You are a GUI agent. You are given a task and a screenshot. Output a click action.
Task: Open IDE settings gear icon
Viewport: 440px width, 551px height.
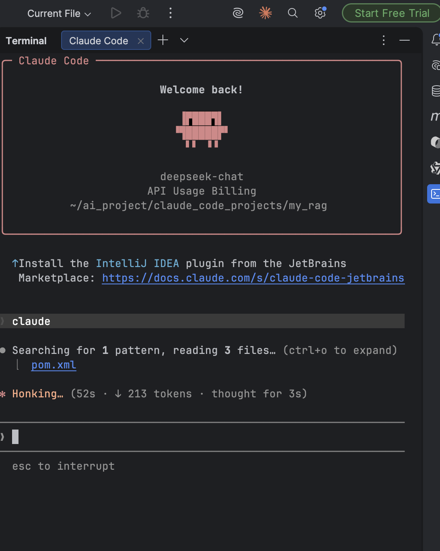click(x=320, y=13)
